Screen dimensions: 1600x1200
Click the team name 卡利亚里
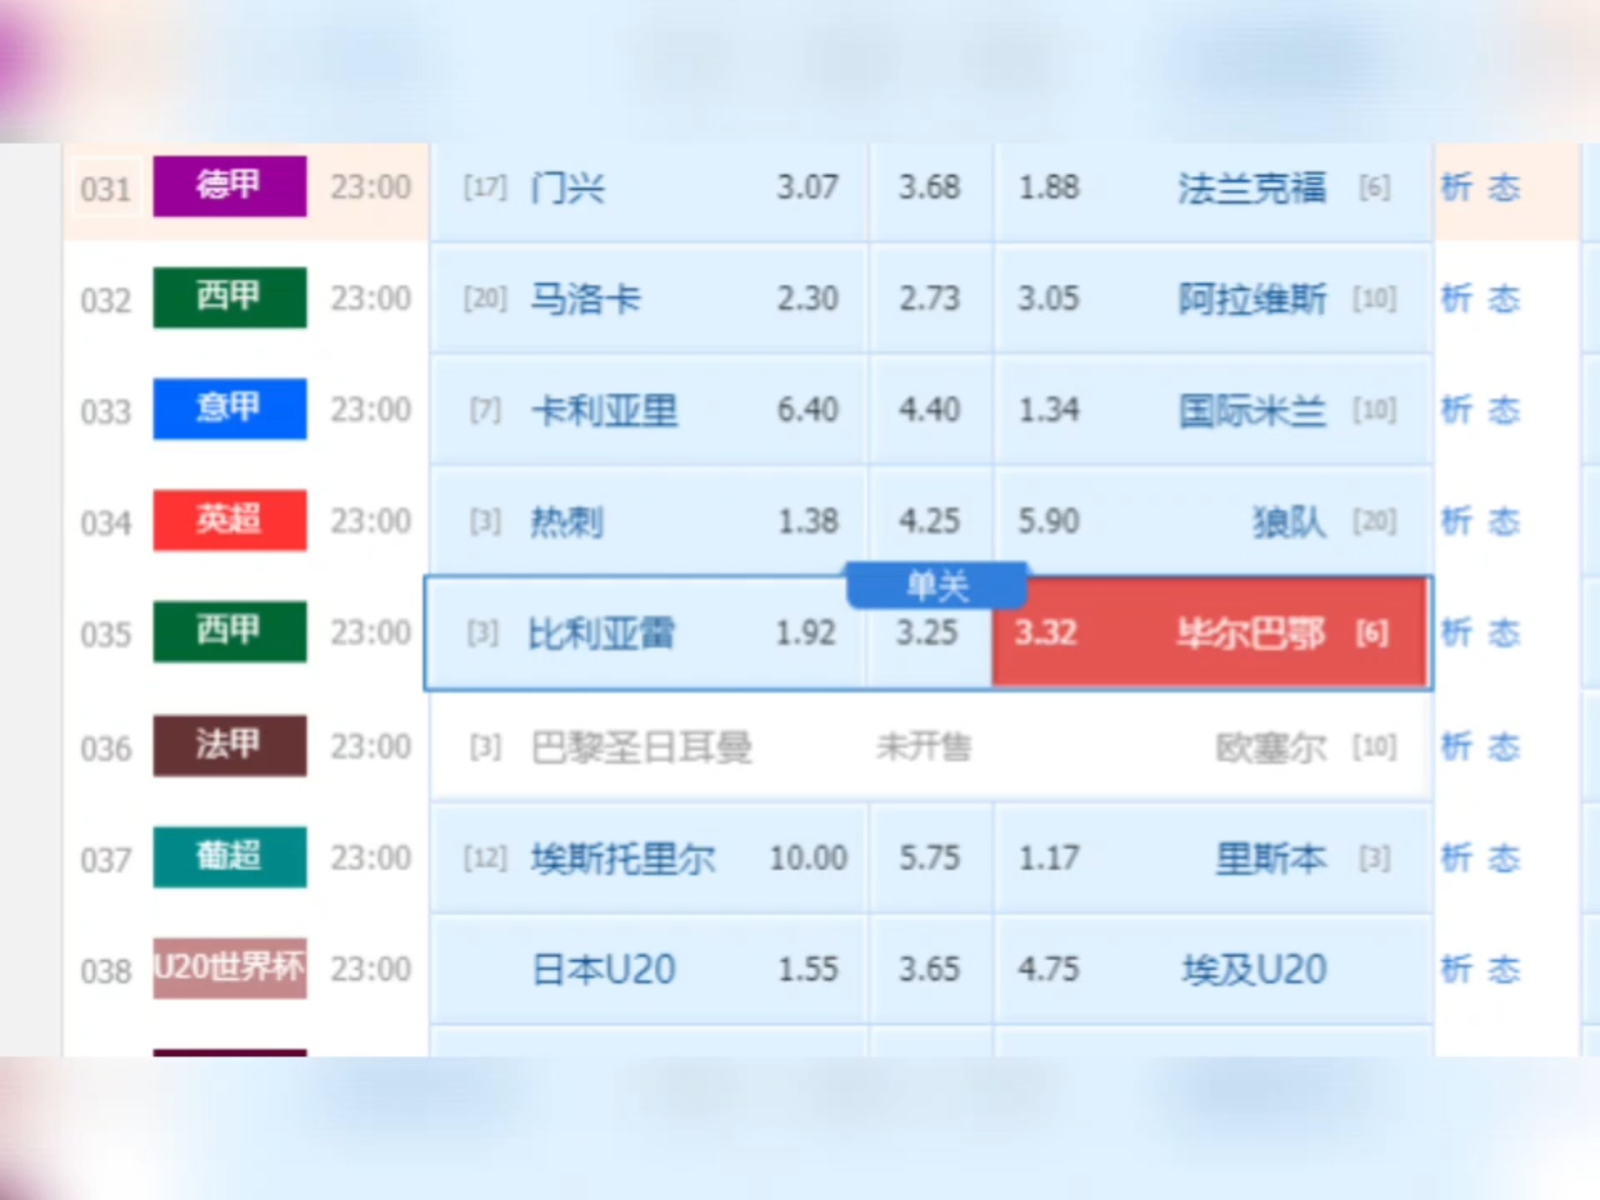(603, 409)
